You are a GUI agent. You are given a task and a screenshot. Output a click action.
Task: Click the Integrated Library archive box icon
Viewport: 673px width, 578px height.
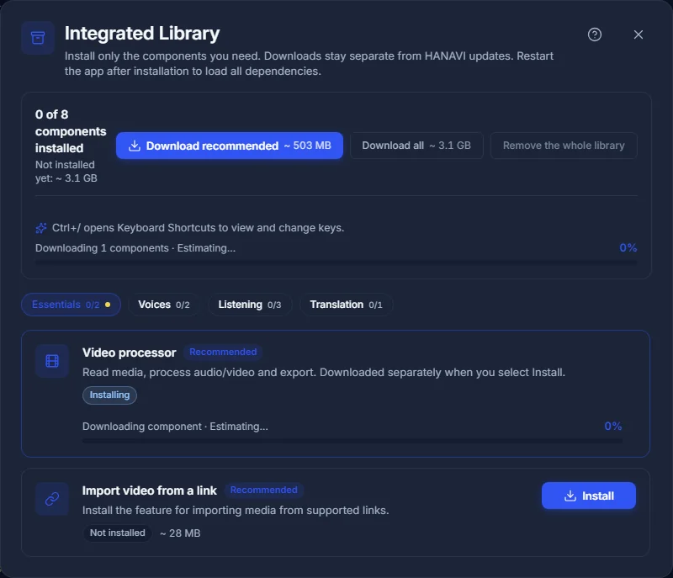coord(38,38)
